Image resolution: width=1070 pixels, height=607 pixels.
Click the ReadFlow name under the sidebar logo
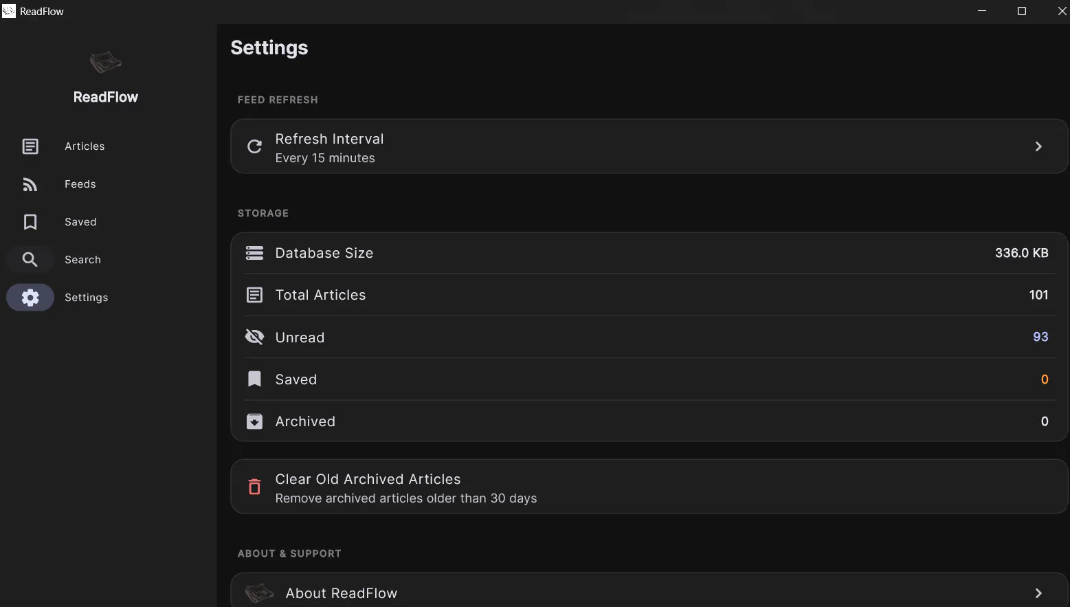[106, 97]
